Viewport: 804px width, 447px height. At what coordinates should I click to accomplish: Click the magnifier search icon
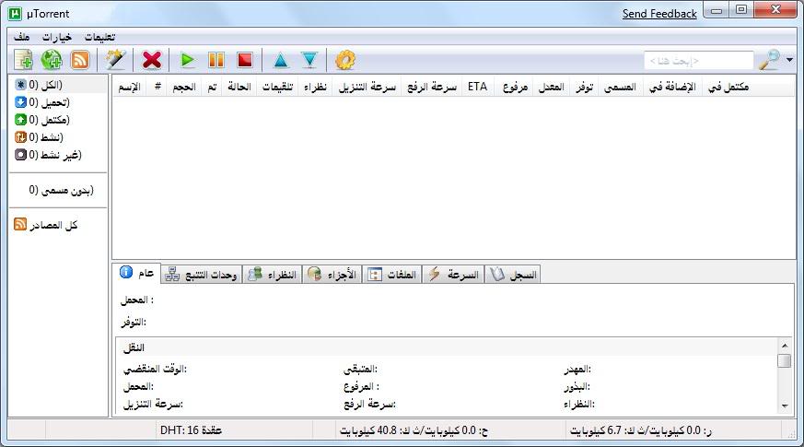coord(769,60)
